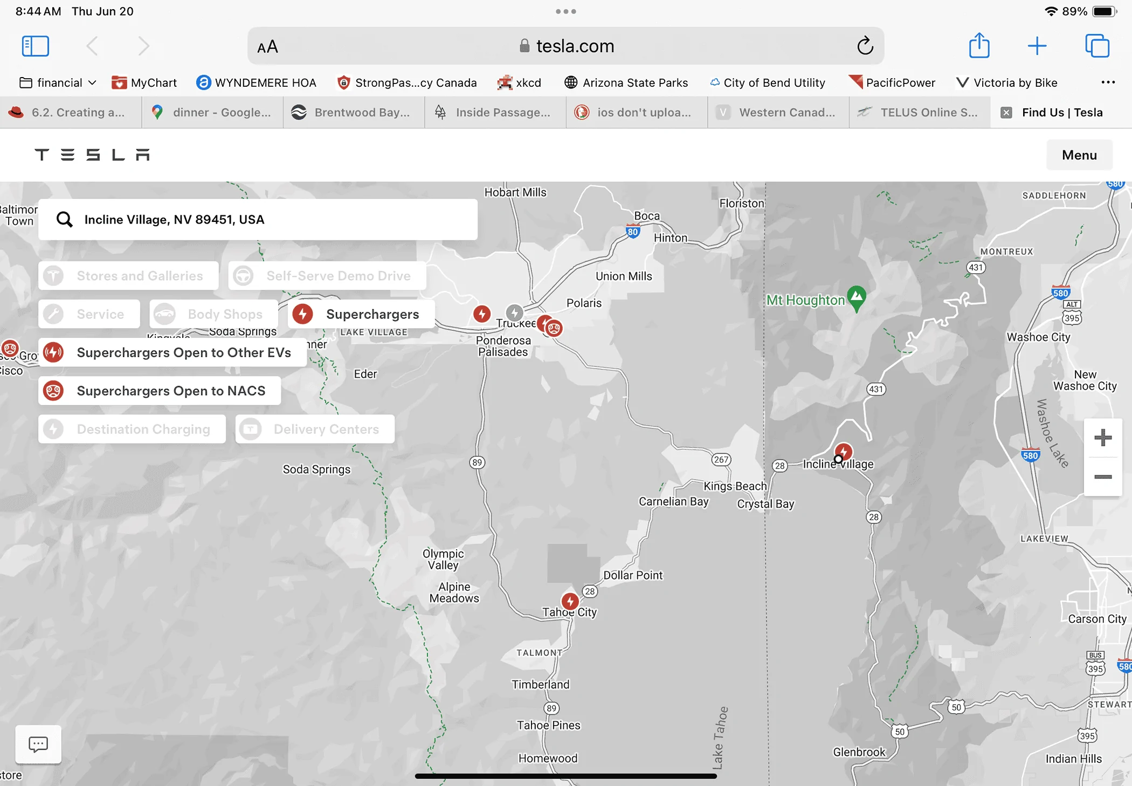Expand the financial bookmarks folder
Screen dimensions: 1132x786
pos(58,82)
